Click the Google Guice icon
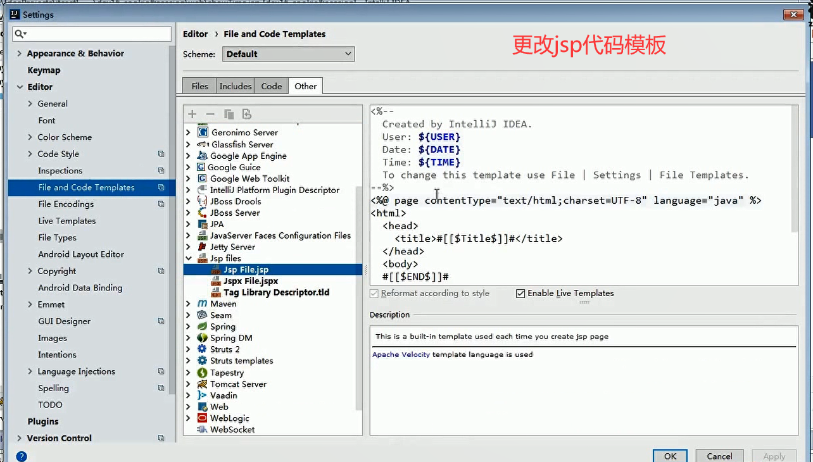 [201, 167]
